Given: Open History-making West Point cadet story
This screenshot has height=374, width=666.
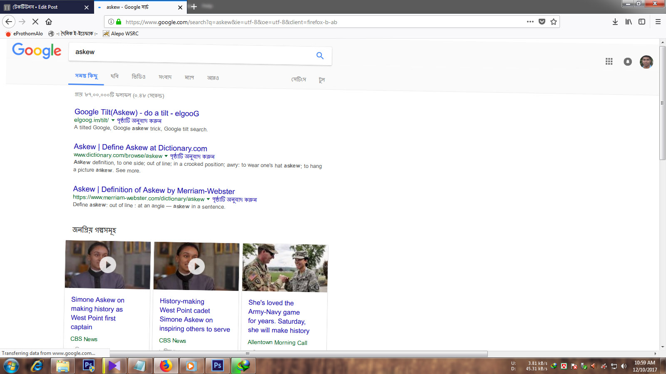Looking at the screenshot, I should click(x=194, y=315).
